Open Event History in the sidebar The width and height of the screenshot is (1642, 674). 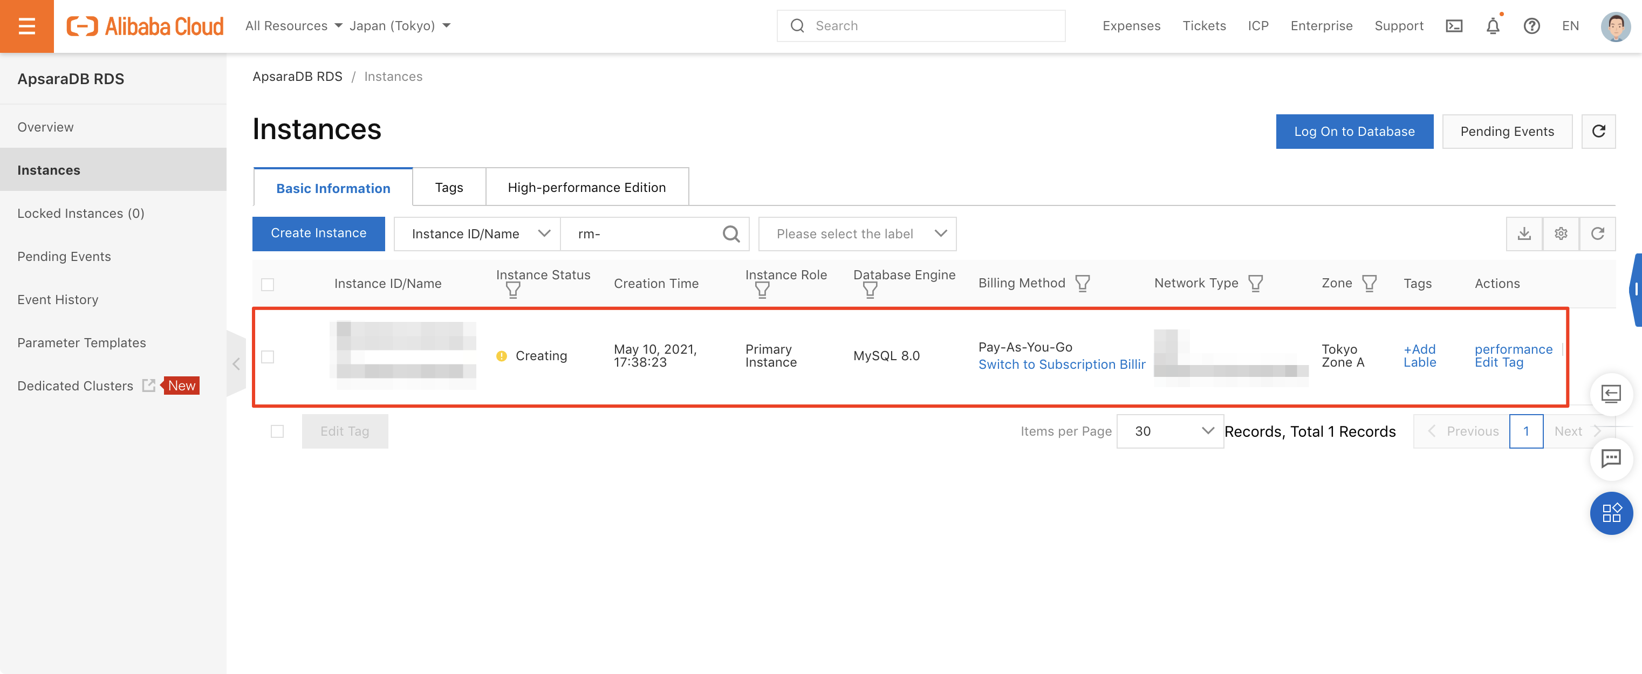pyautogui.click(x=113, y=299)
